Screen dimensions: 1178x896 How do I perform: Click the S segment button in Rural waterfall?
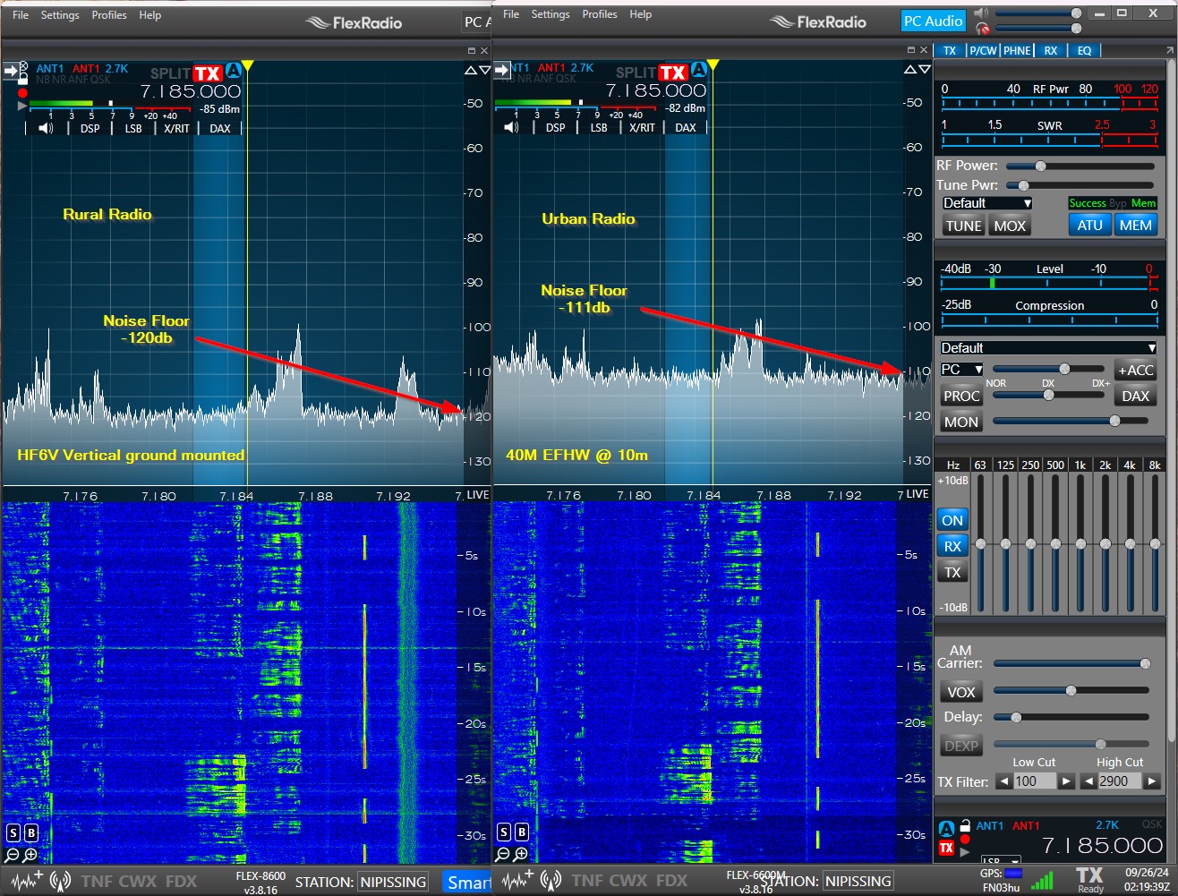13,833
